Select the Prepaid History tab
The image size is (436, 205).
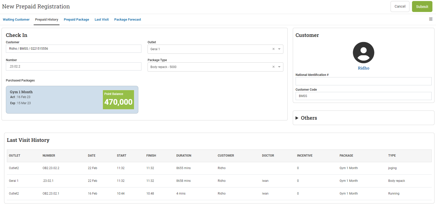coord(47,20)
